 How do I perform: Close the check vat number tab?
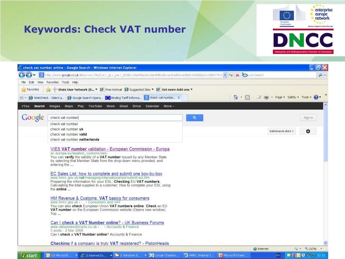pos(179,97)
